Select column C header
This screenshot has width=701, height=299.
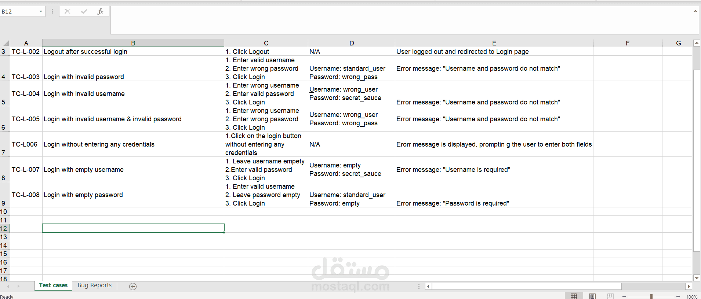point(266,43)
